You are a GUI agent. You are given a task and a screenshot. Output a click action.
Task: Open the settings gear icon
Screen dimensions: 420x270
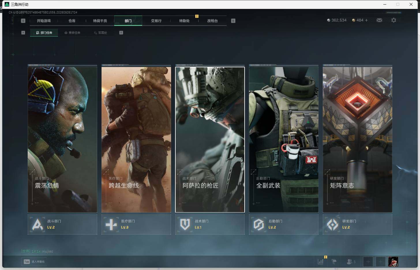click(x=394, y=20)
